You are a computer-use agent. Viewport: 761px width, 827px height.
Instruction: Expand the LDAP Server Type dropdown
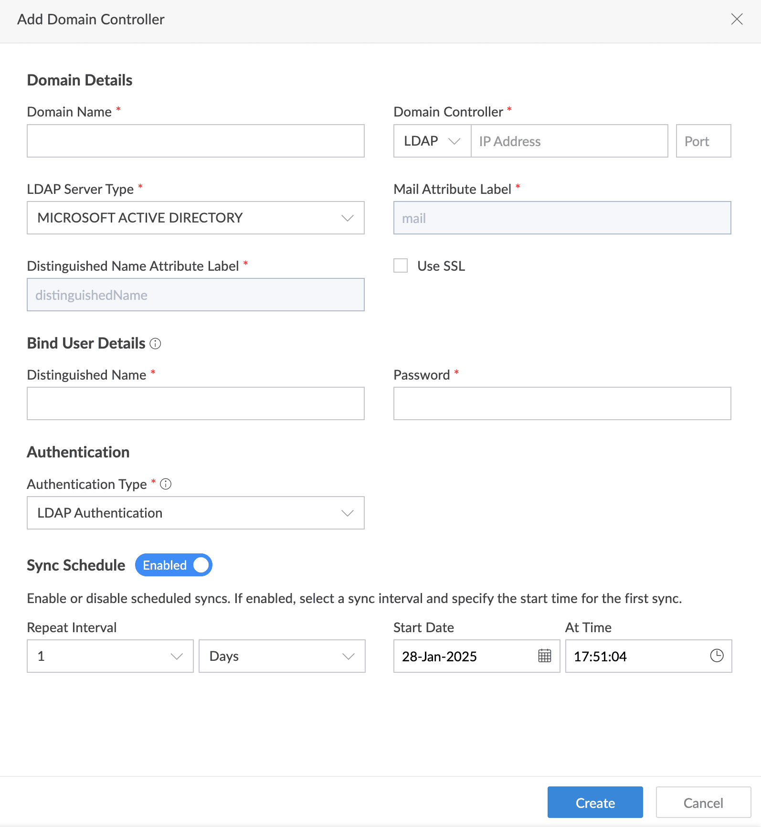tap(196, 218)
